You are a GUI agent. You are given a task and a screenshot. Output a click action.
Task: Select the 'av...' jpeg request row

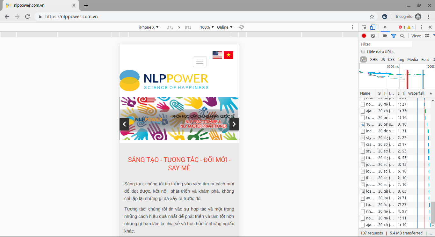(395, 198)
